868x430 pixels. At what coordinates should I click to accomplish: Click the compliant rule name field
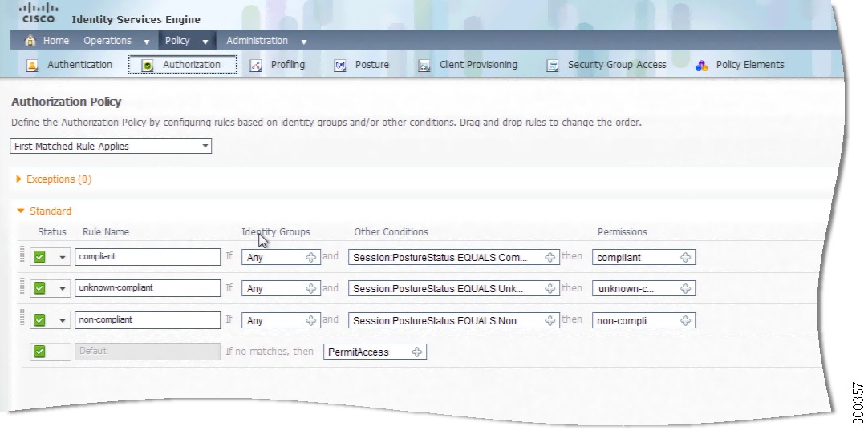(x=148, y=257)
